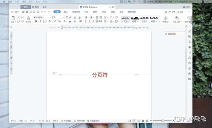Apply the Heading 1 style

tap(135, 19)
